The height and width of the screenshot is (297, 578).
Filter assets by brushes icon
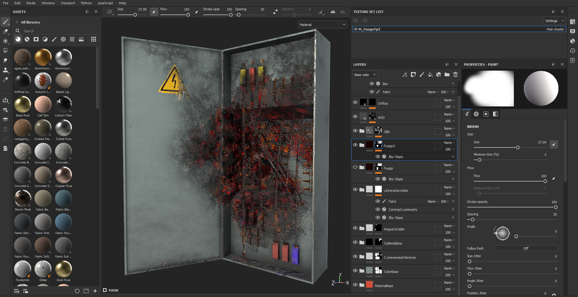pos(54,39)
